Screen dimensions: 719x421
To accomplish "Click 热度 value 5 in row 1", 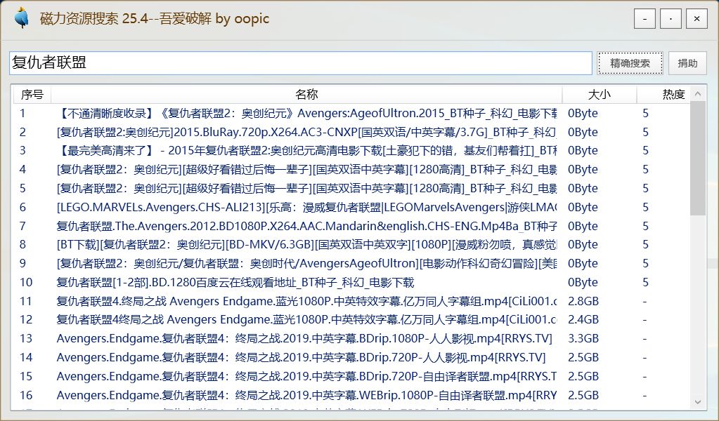I will 645,113.
